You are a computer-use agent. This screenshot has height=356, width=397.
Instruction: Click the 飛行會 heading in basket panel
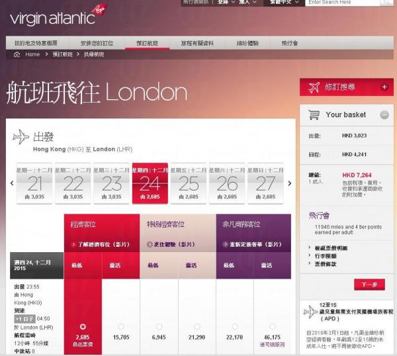tap(319, 216)
